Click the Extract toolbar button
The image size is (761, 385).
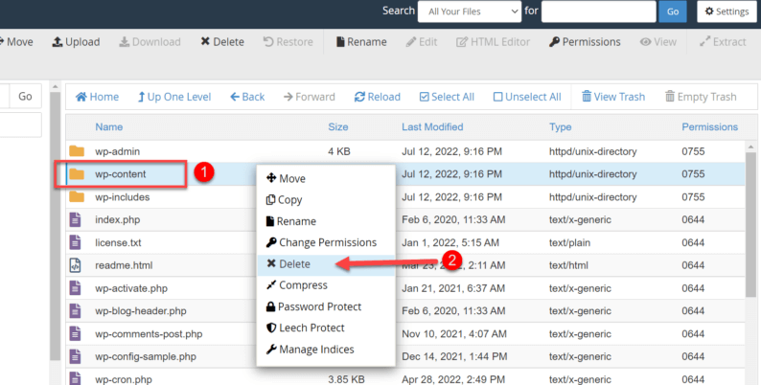[723, 42]
